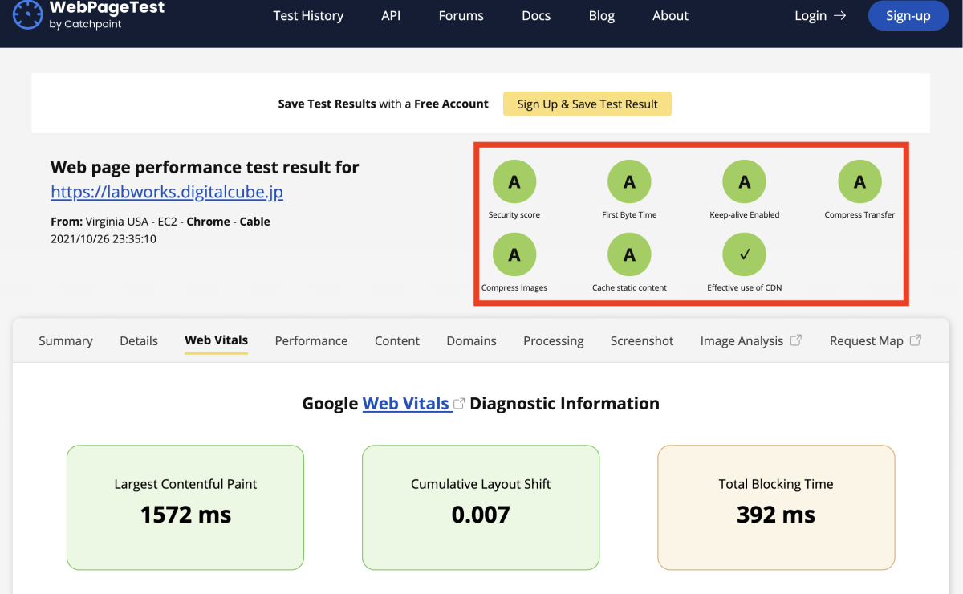Select the Largest Contentful Paint metric card
Viewport: 963px width, 594px height.
pos(185,507)
